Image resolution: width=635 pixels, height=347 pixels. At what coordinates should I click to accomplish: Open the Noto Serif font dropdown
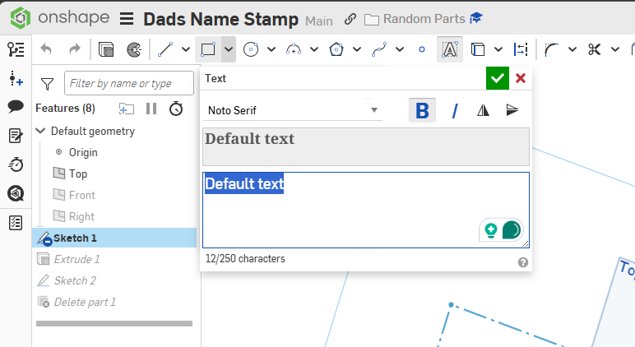point(292,110)
